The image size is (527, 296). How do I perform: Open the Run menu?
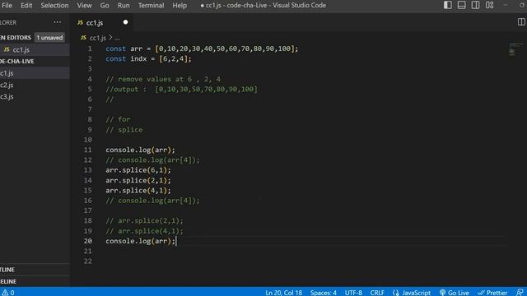click(124, 6)
